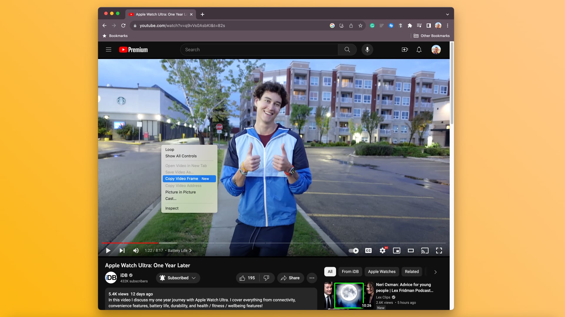Expand the Subscribed dropdown

tap(194, 278)
